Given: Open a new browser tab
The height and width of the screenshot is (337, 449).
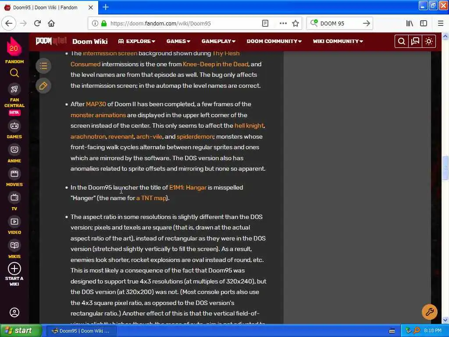Looking at the screenshot, I should (106, 7).
